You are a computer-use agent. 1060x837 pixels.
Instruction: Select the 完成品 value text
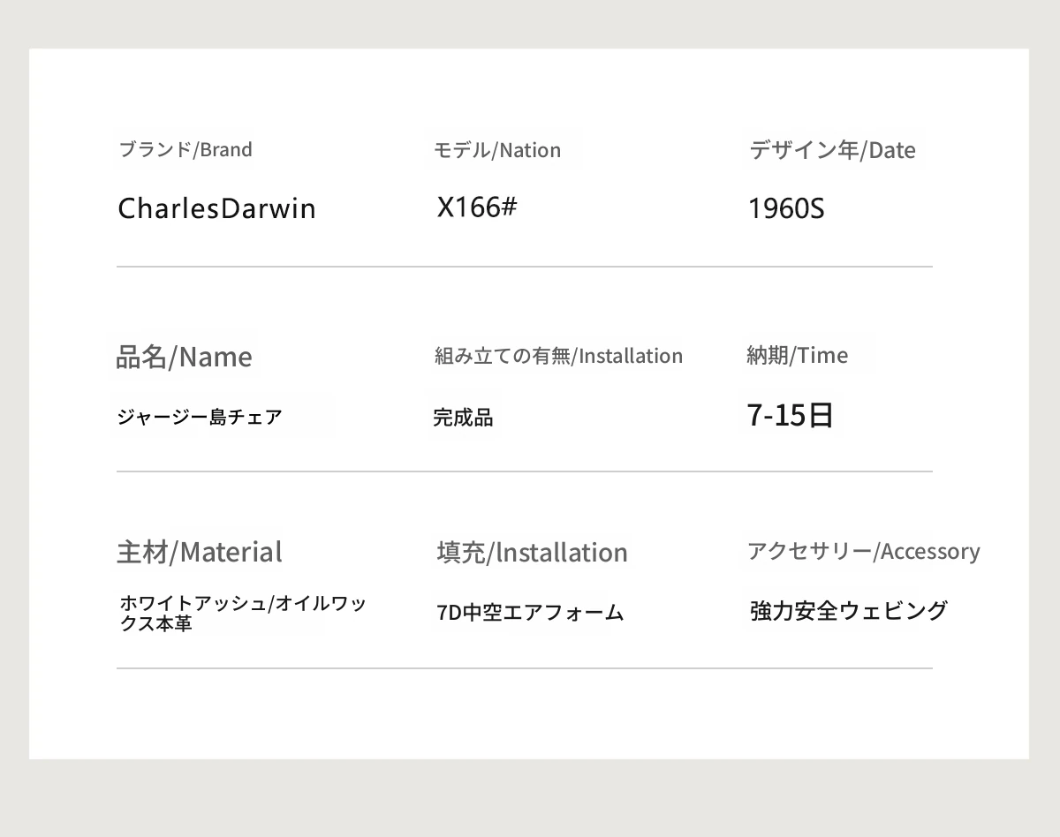pyautogui.click(x=463, y=417)
